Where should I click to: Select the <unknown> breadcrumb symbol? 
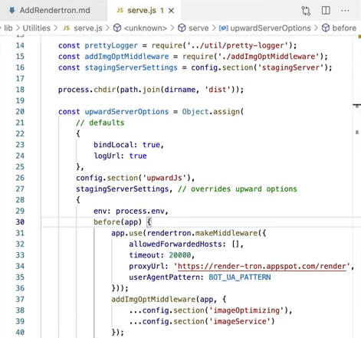pos(145,28)
